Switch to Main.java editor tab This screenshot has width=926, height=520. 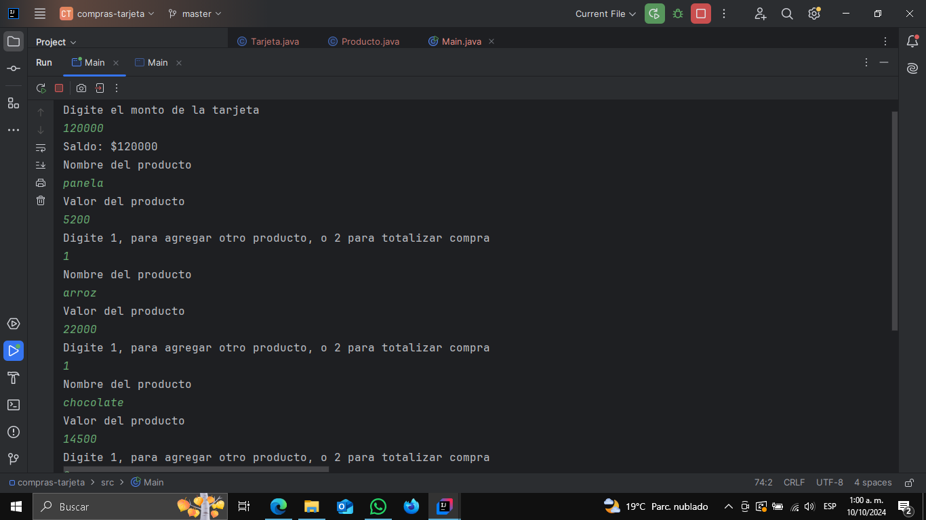click(x=456, y=42)
